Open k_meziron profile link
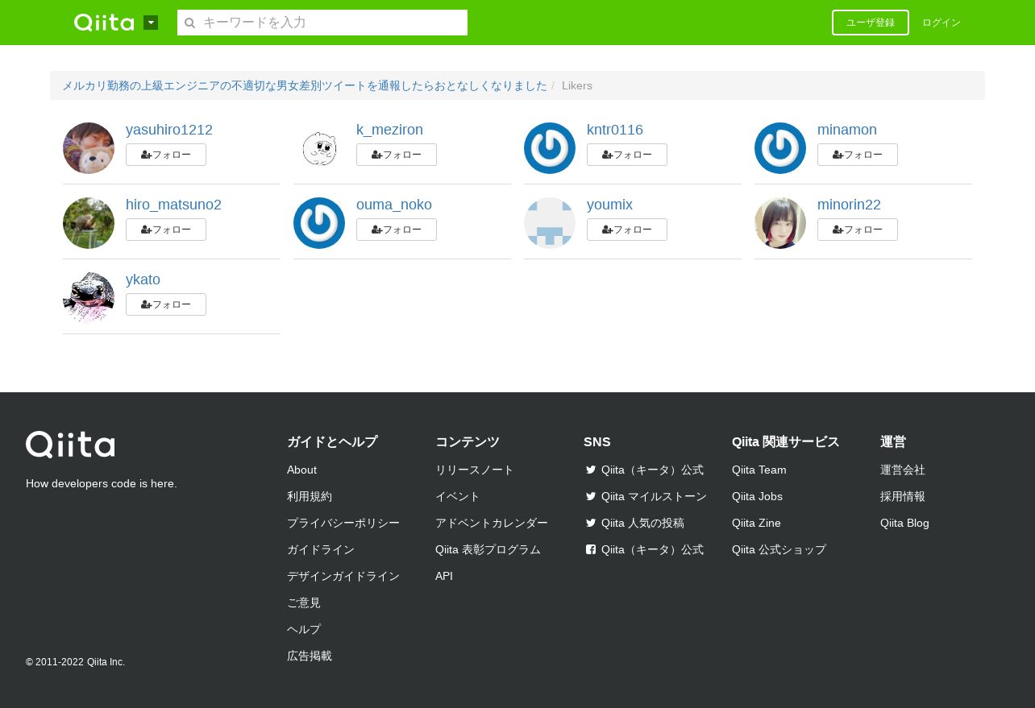The width and height of the screenshot is (1035, 708). [x=389, y=130]
